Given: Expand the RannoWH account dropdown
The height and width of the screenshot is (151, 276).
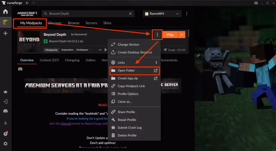Looking at the screenshot, I should click(177, 14).
